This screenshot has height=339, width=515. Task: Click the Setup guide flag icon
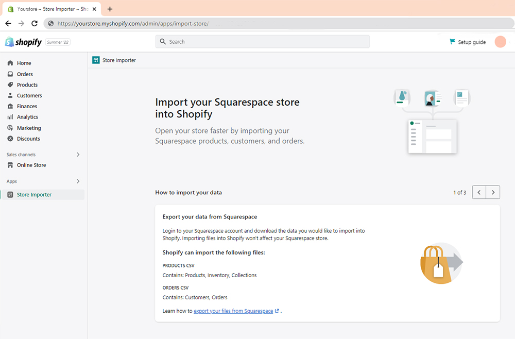(x=452, y=41)
